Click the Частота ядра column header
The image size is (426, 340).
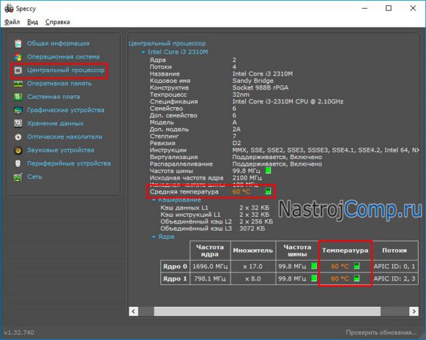pos(210,251)
